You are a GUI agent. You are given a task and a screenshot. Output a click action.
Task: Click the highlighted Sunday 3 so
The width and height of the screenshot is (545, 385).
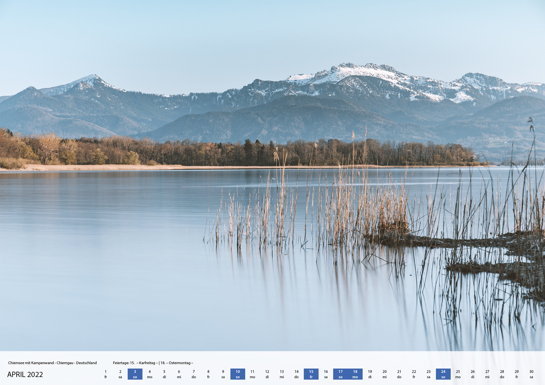[135, 374]
